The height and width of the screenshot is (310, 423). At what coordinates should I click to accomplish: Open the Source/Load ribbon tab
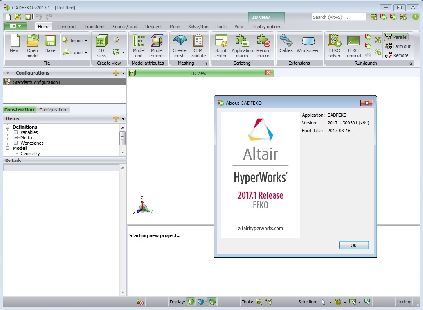coord(125,27)
